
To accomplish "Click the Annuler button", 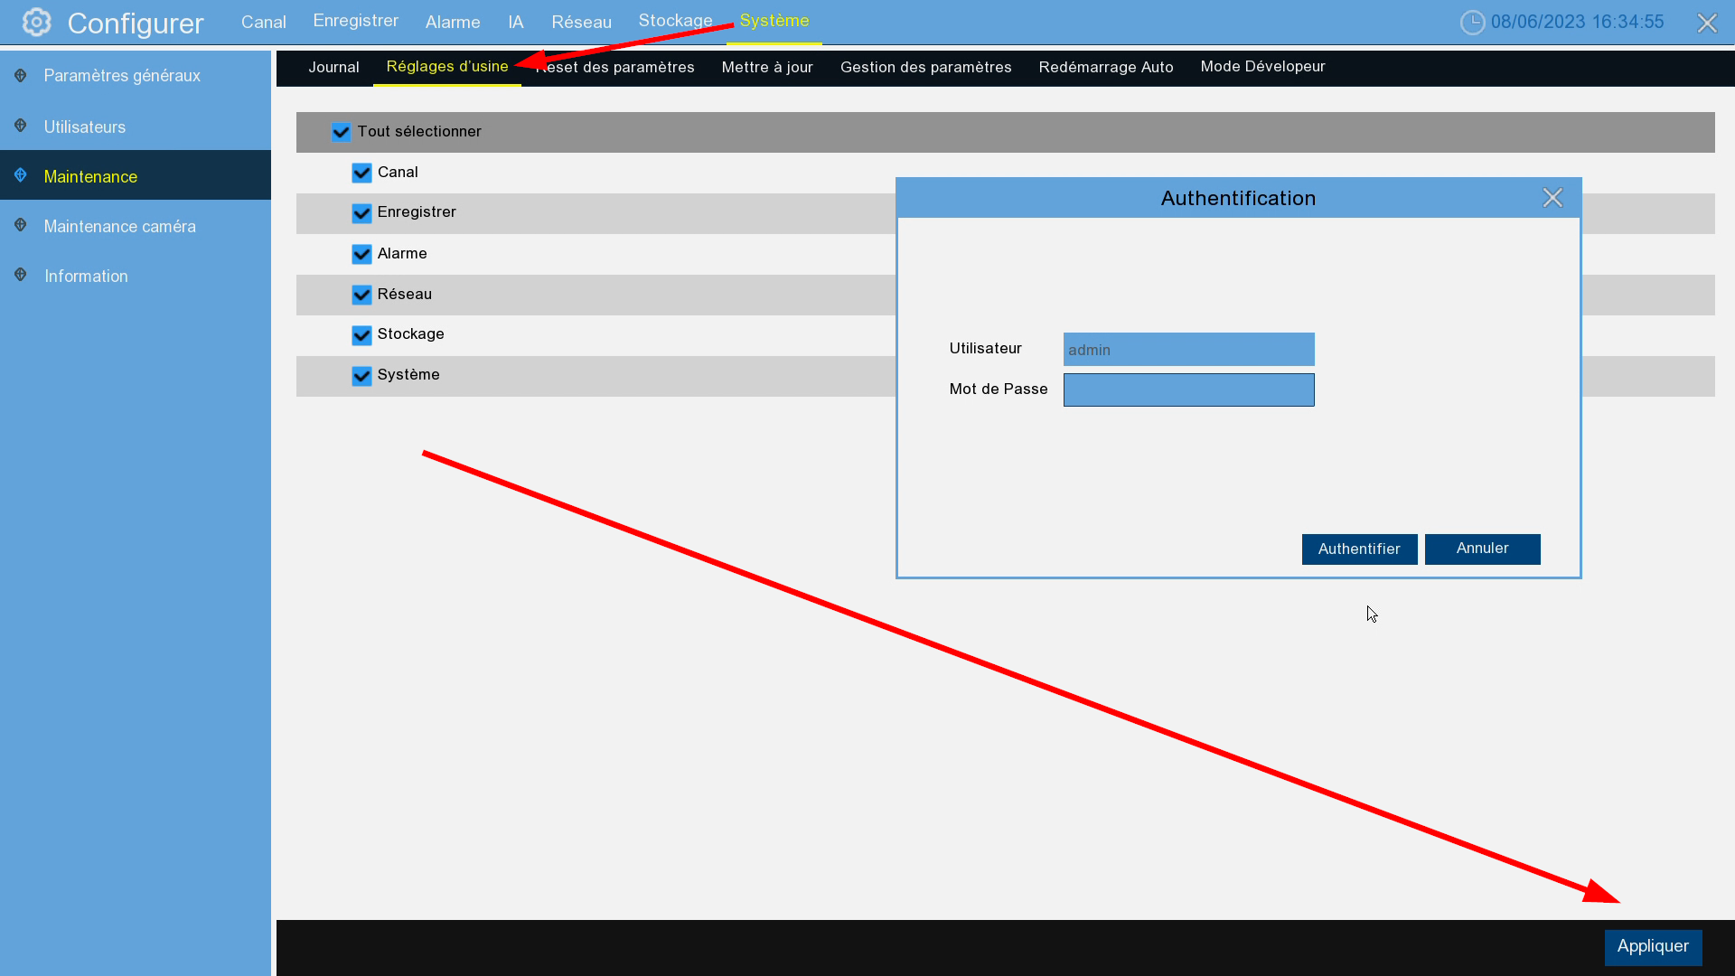I will [1482, 549].
